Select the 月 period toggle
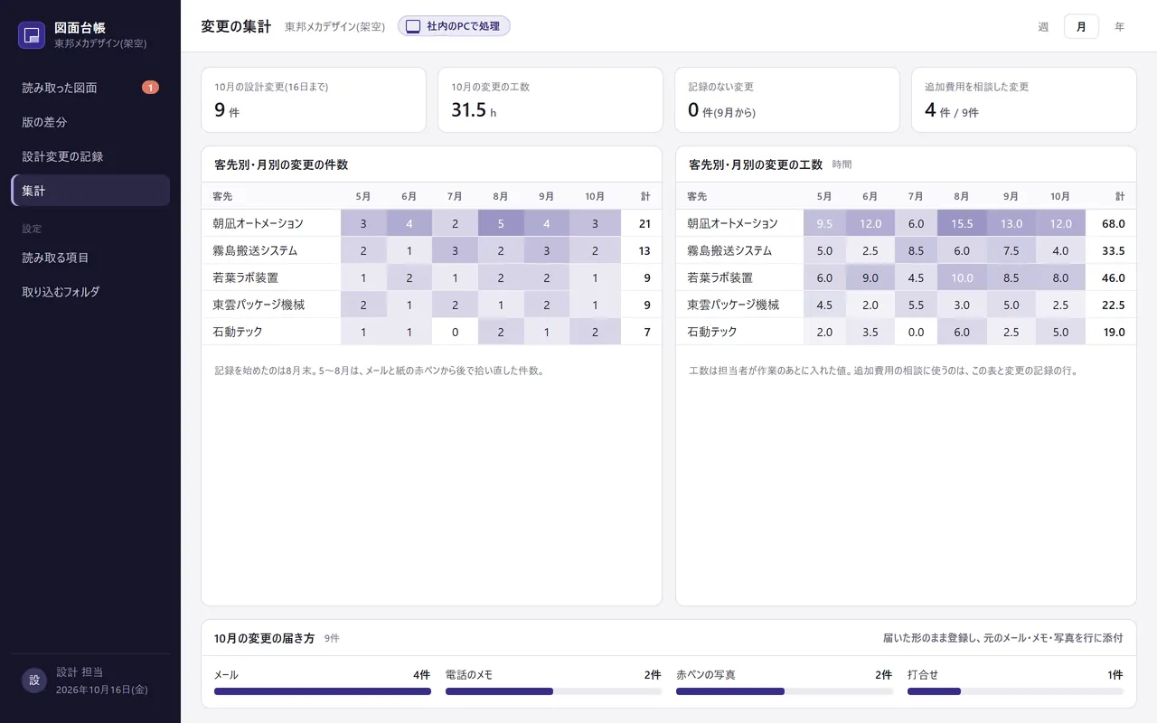 pos(1081,27)
